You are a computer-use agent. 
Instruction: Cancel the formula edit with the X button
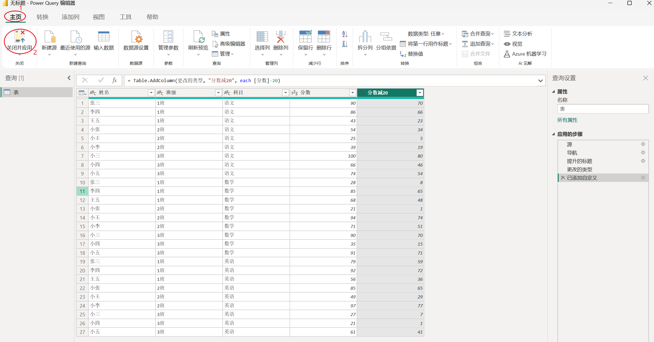tap(85, 80)
